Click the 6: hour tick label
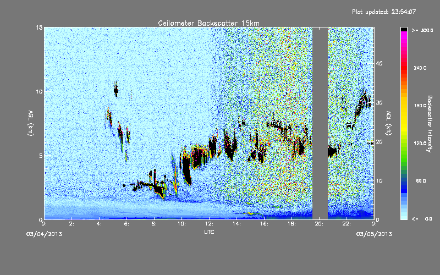The height and width of the screenshot is (275, 440). point(127,224)
